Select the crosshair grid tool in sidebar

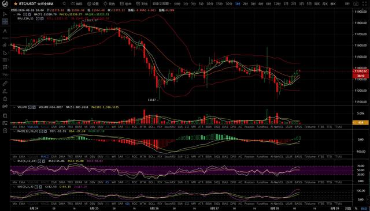coord(5,22)
